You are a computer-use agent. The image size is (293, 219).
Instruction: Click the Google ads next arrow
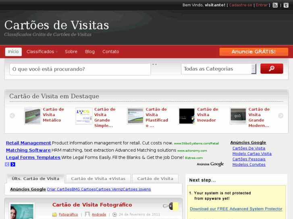click(x=13, y=164)
